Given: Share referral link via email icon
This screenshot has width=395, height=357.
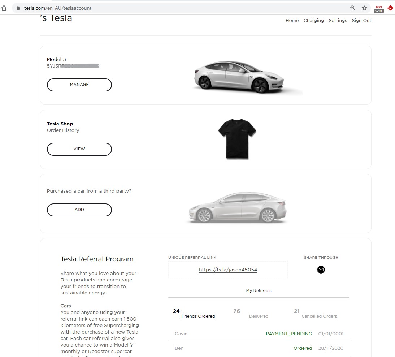Looking at the screenshot, I should tap(321, 270).
